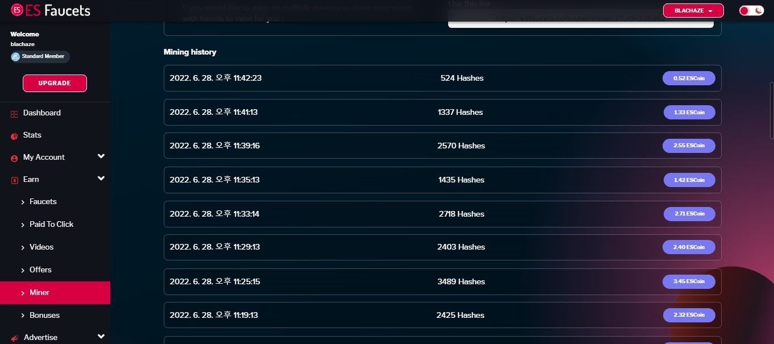Click the miner share link field

click(x=581, y=19)
